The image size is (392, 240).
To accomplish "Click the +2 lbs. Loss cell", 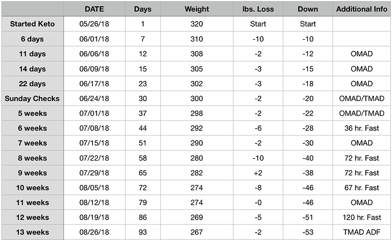I will click(258, 173).
